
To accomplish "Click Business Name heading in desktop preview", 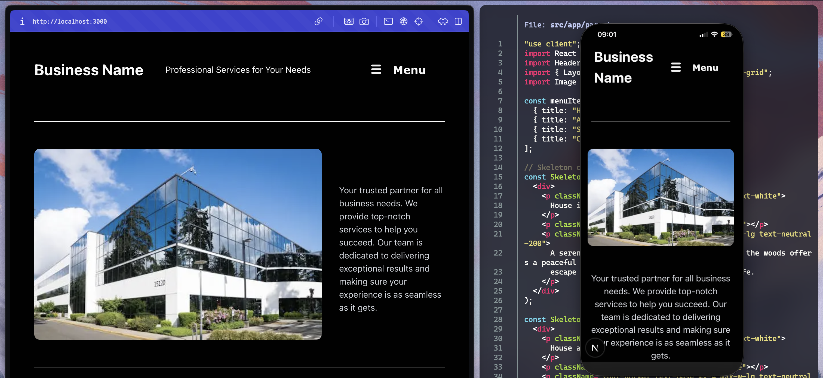I will pos(89,70).
